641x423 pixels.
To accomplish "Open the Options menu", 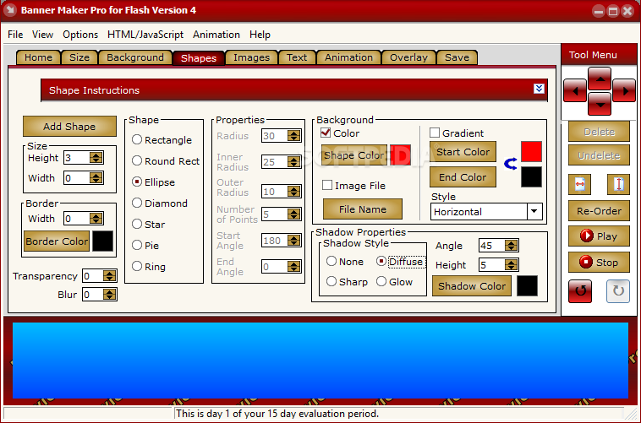I will pos(80,35).
